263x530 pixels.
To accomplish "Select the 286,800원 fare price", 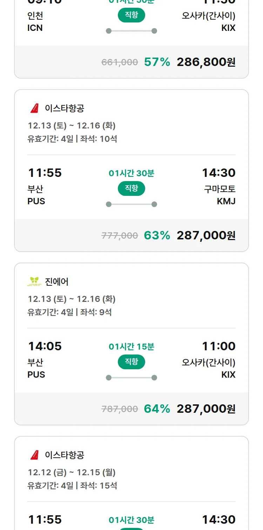I will [x=206, y=62].
